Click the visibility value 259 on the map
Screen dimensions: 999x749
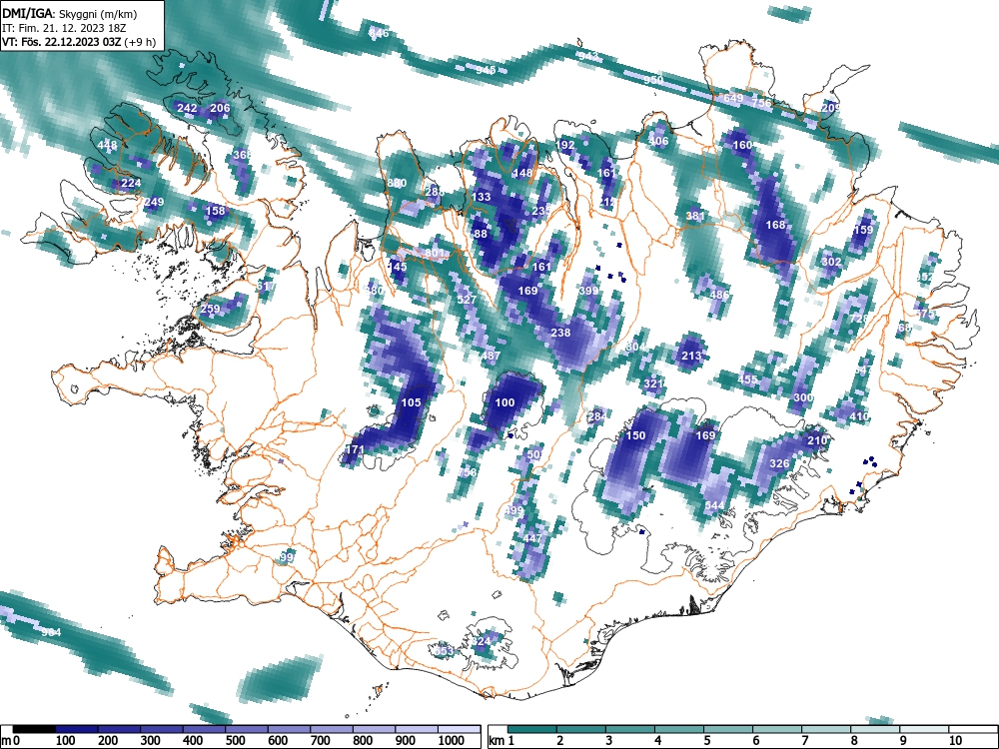(210, 309)
